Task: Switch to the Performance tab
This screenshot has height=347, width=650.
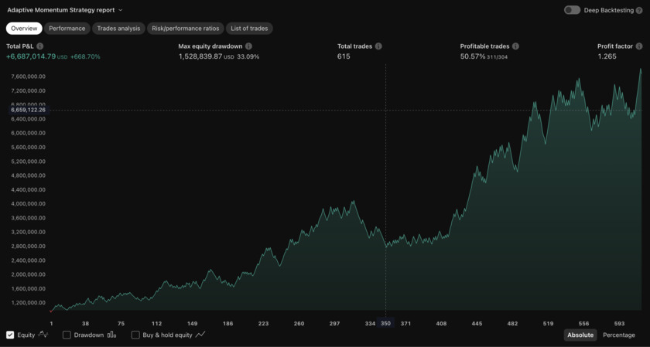Action: click(67, 29)
